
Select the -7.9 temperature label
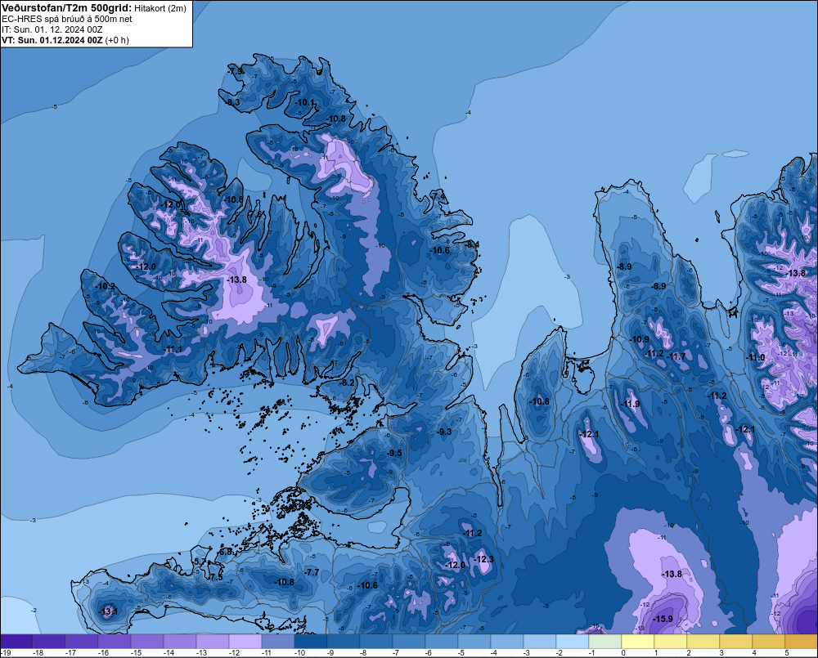236,71
